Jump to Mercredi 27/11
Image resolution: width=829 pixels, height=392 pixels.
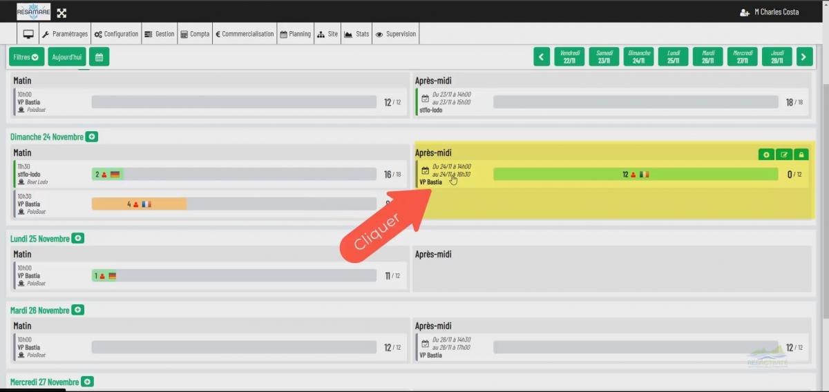743,57
